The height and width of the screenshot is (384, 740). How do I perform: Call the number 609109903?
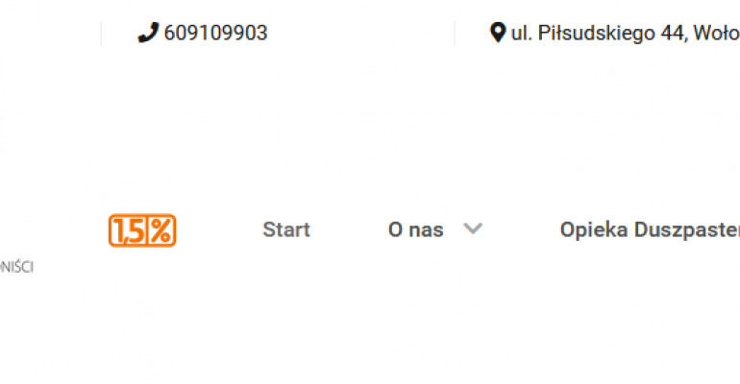(215, 33)
